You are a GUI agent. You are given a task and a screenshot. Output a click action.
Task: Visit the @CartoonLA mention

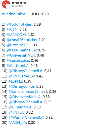coord(18,66)
